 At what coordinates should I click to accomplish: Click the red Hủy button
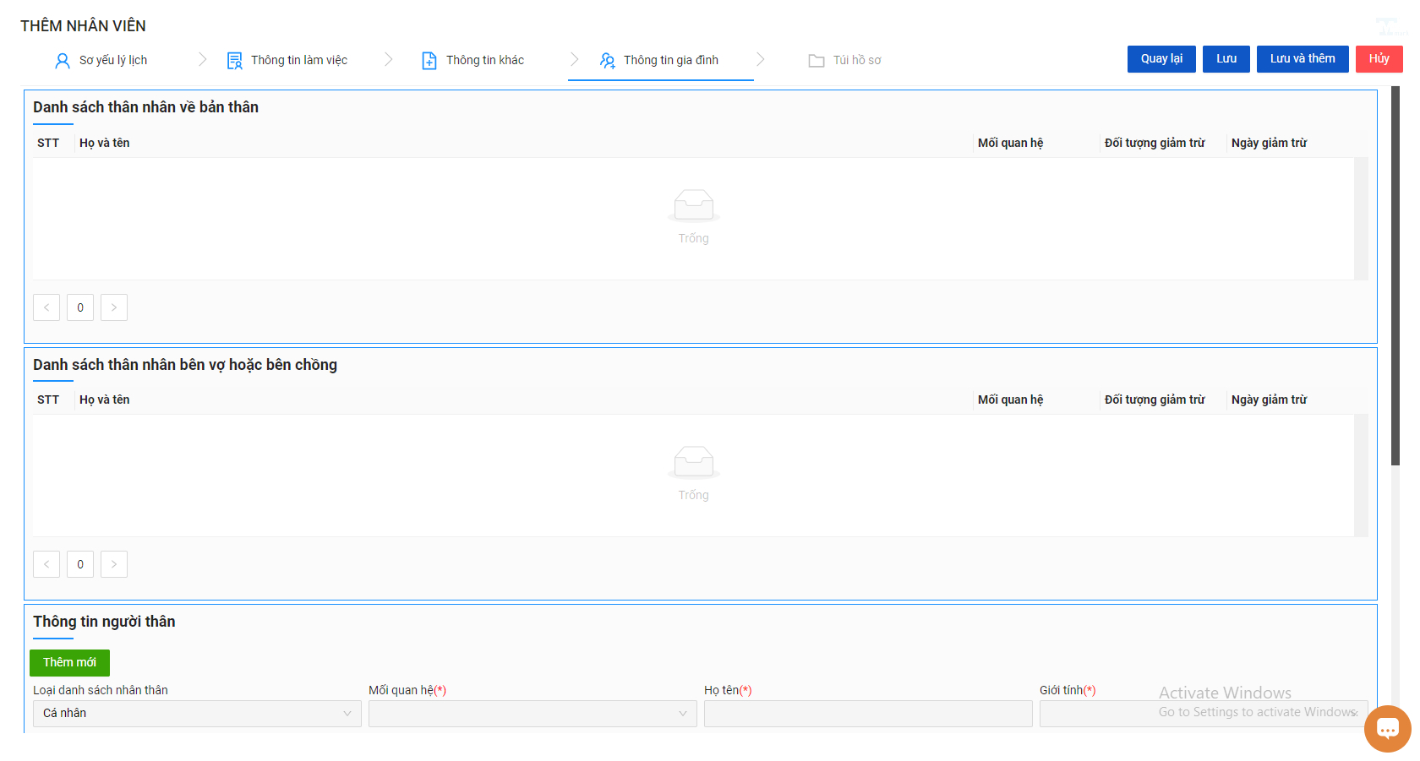(x=1379, y=59)
